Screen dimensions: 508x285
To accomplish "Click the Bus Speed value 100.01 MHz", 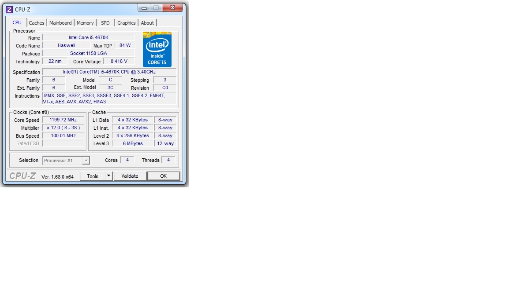I will point(63,136).
